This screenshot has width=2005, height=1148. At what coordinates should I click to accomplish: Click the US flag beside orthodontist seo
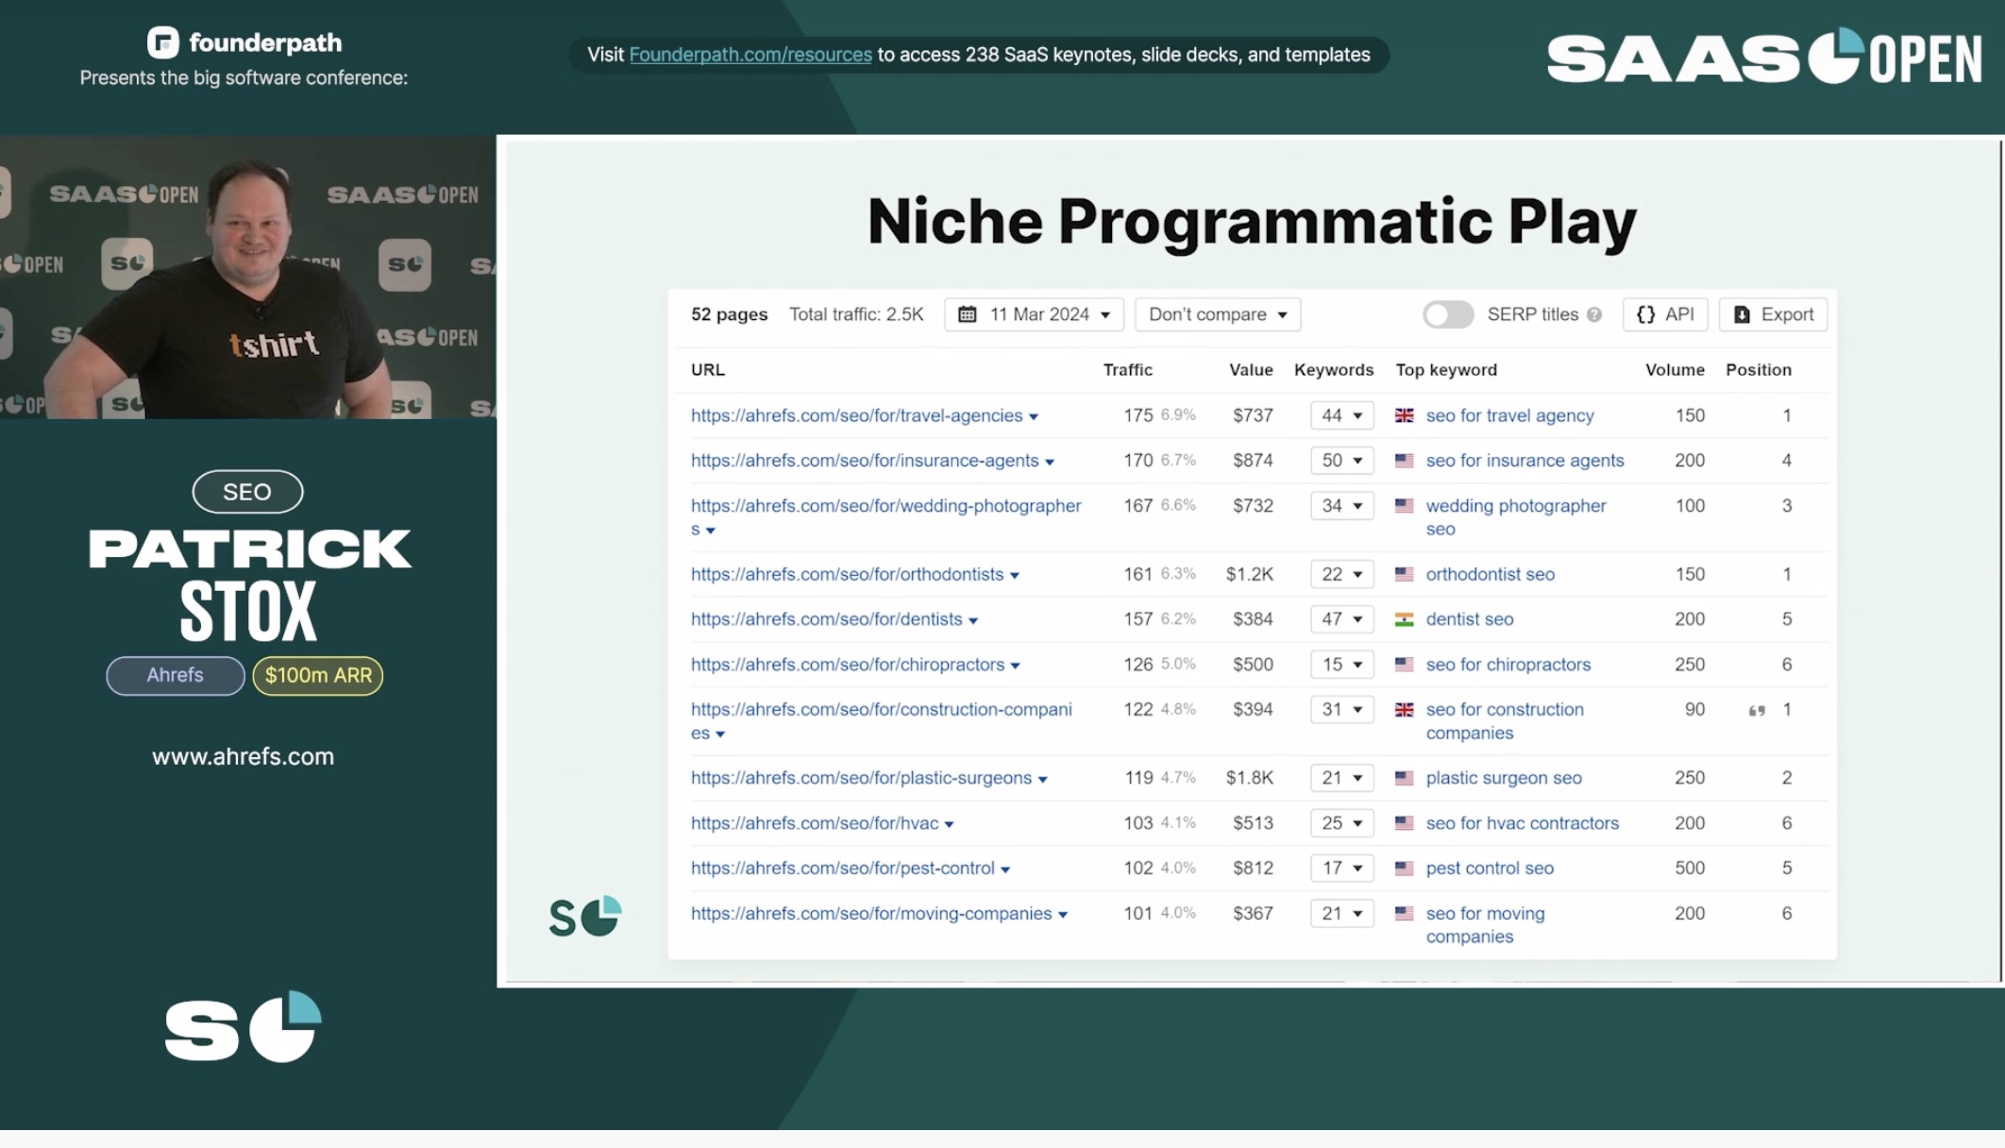(x=1405, y=574)
